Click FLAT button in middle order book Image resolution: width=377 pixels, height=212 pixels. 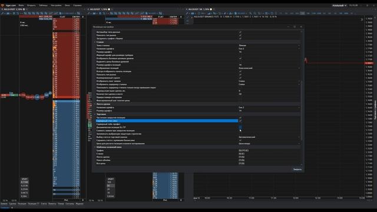pyautogui.click(x=161, y=17)
